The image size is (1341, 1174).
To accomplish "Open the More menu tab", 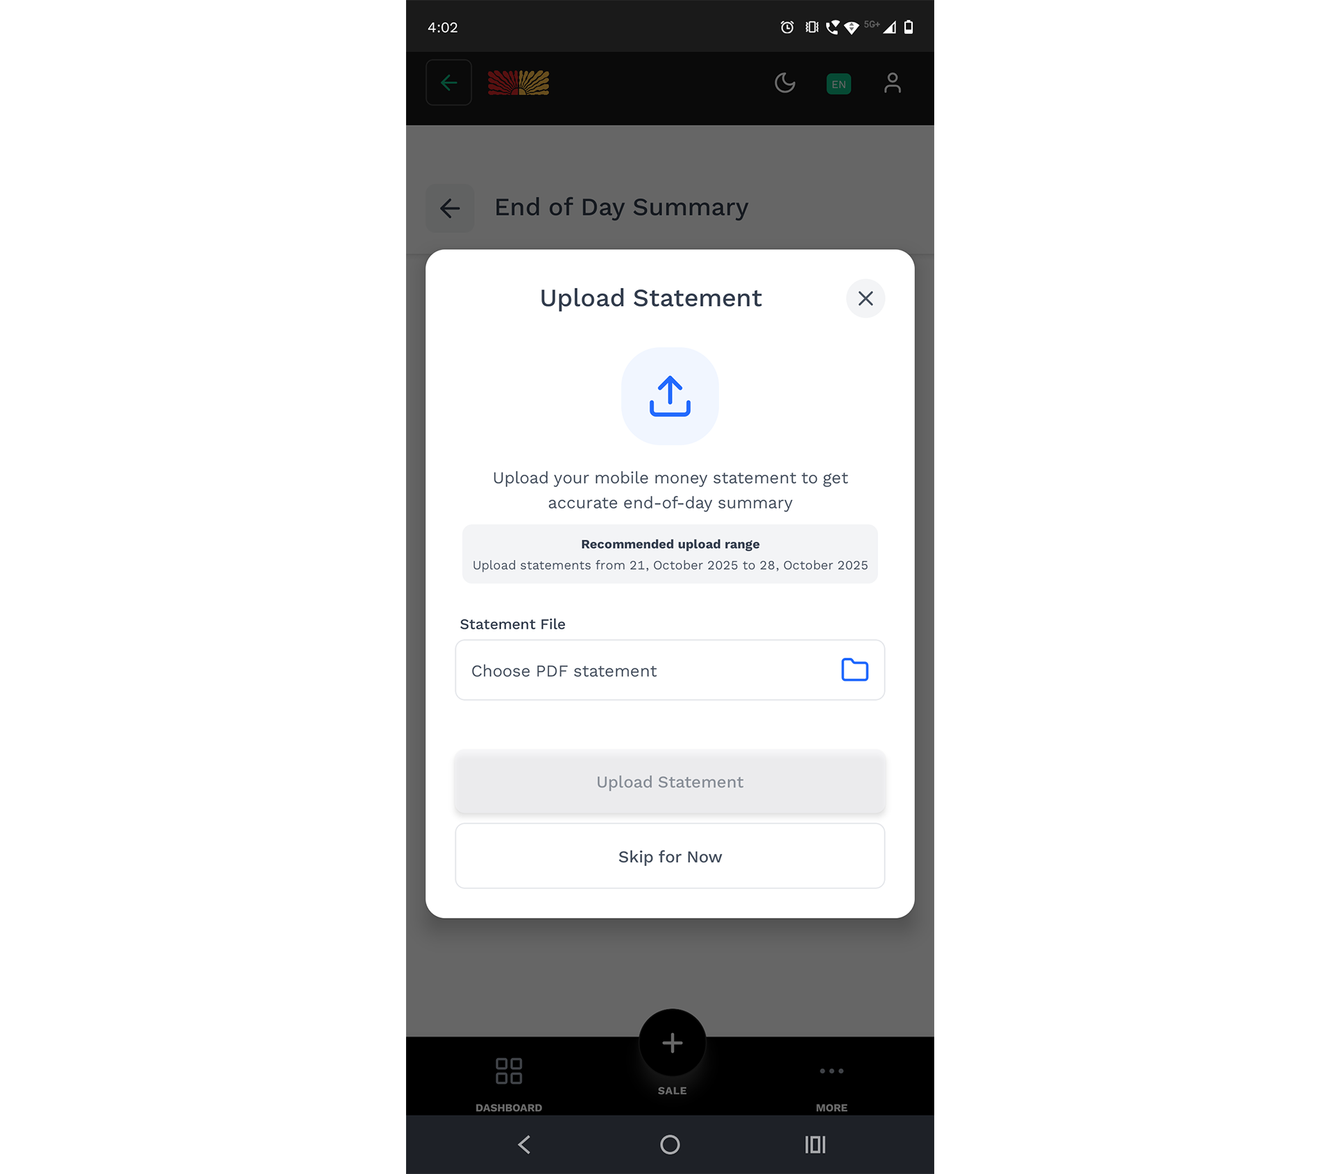I will coord(832,1084).
